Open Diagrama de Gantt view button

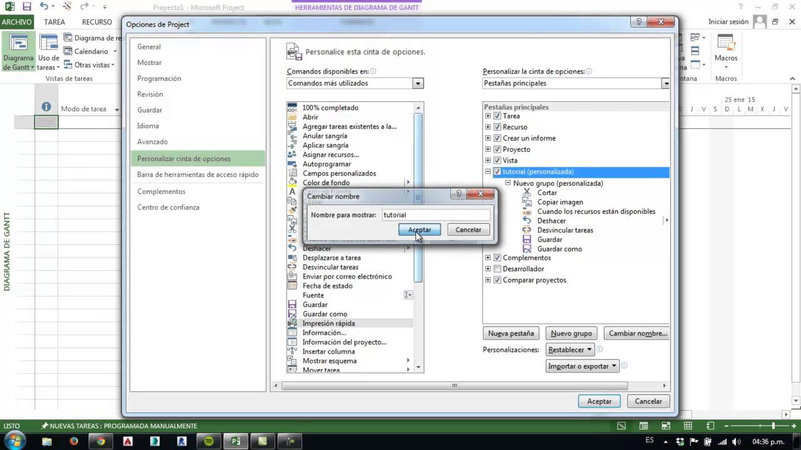tap(18, 52)
